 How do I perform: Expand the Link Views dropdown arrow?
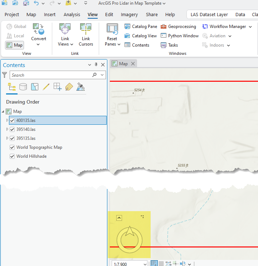[72, 44]
